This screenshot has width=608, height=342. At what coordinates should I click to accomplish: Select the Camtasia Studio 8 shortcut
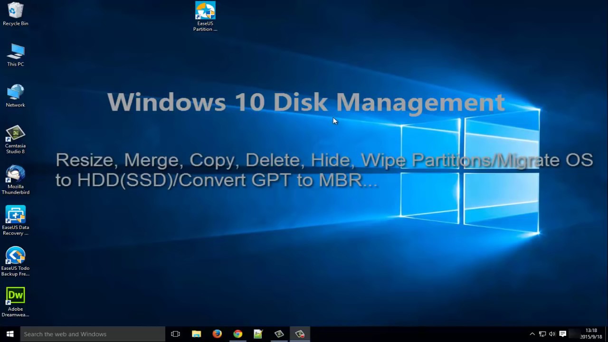click(15, 139)
